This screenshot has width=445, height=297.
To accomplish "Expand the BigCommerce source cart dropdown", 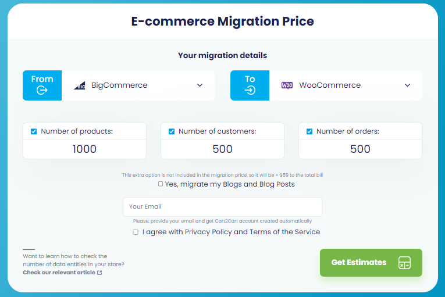I will 200,85.
